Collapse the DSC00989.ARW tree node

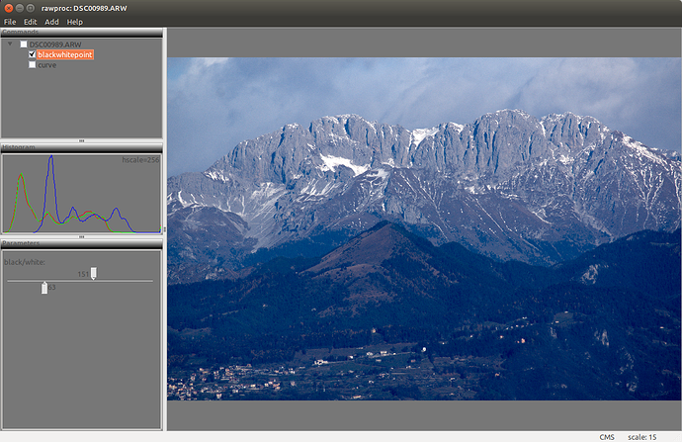click(10, 44)
